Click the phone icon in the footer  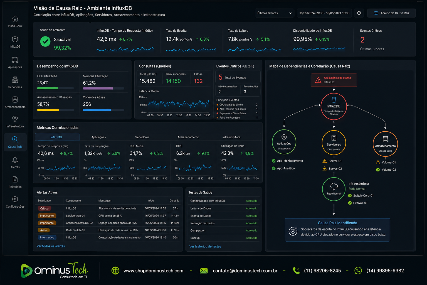pos(296,271)
